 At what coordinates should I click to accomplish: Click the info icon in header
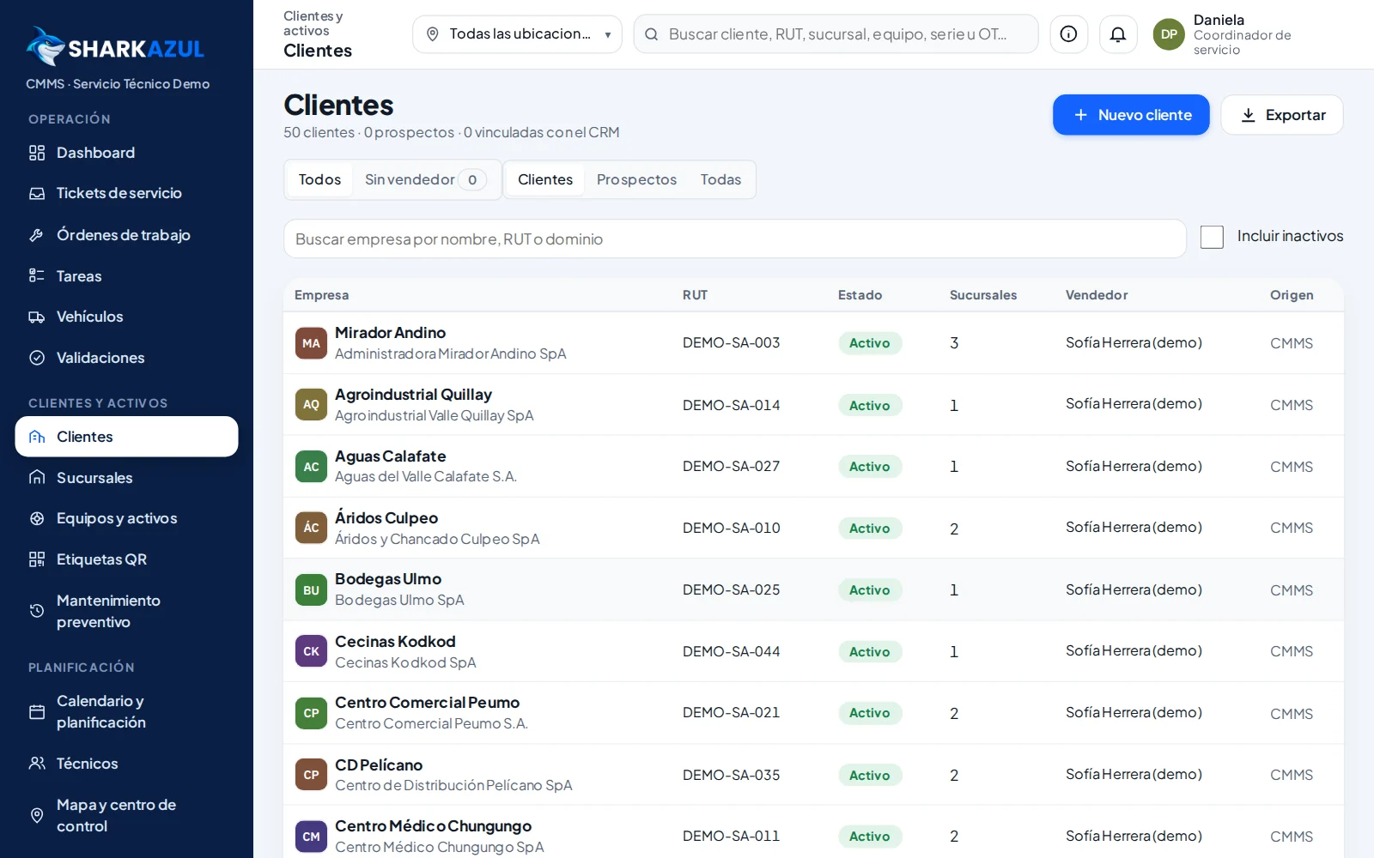tap(1069, 34)
